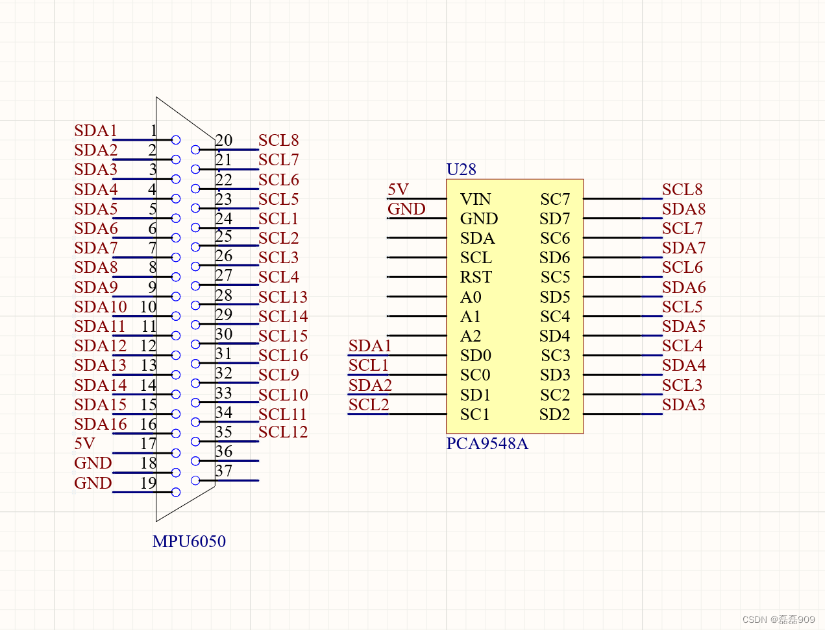Select the PCA9548A component body

pos(515,305)
